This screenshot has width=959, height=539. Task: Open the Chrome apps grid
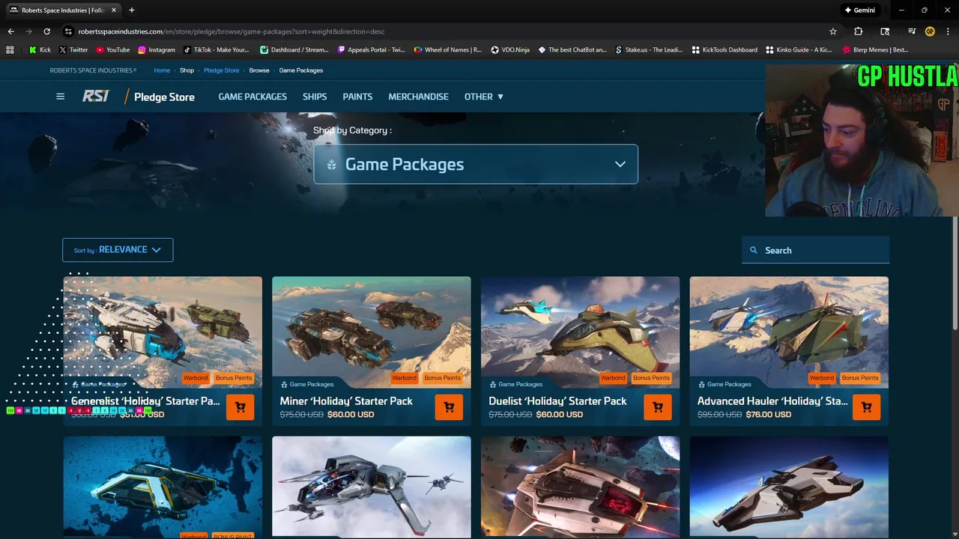click(x=10, y=49)
